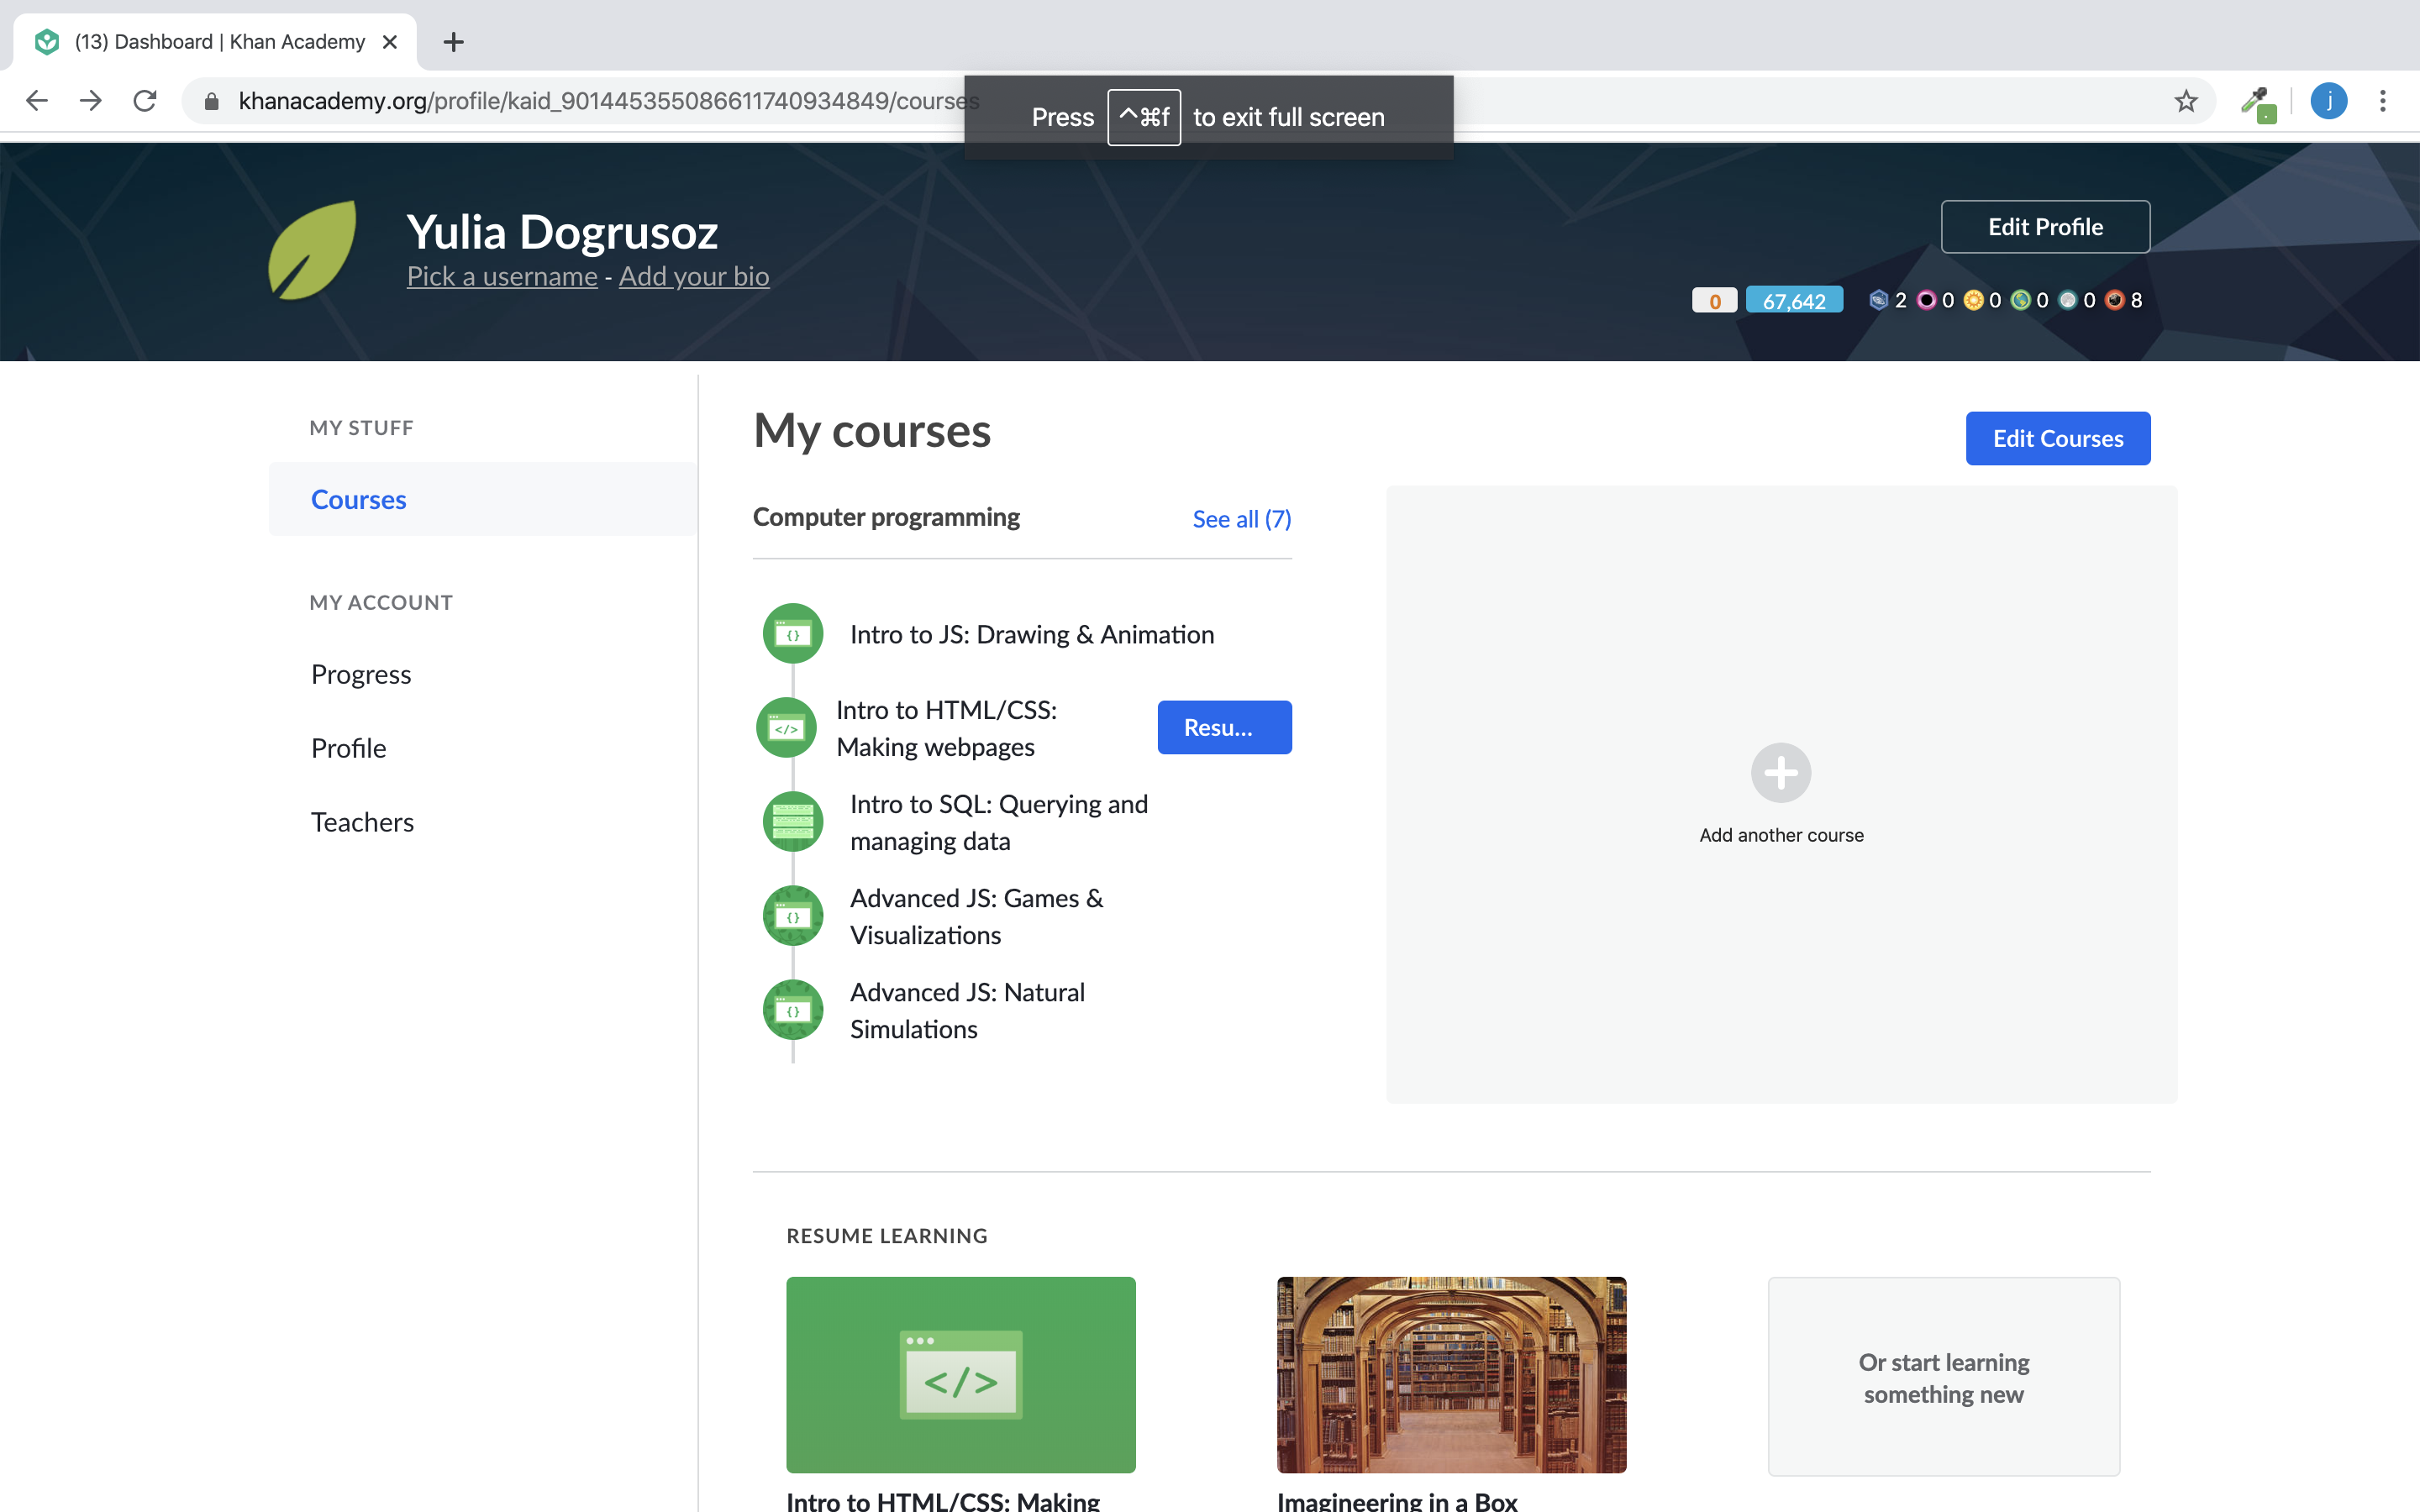2420x1512 pixels.
Task: Close the Khan Academy Dashboard tab
Action: click(390, 42)
